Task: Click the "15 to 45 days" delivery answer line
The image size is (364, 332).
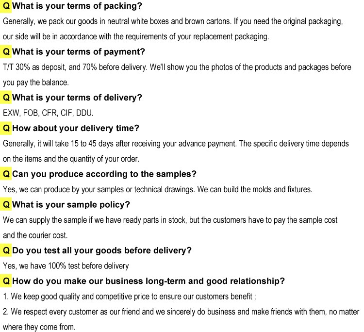Action: pos(176,144)
